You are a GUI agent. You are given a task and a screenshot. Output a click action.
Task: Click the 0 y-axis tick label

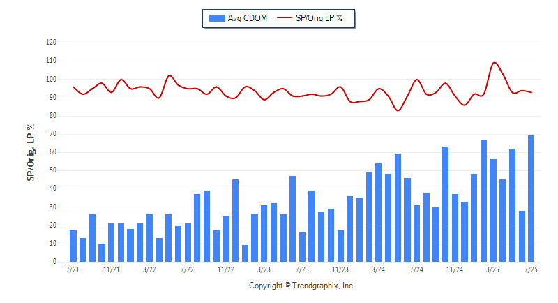pos(54,261)
